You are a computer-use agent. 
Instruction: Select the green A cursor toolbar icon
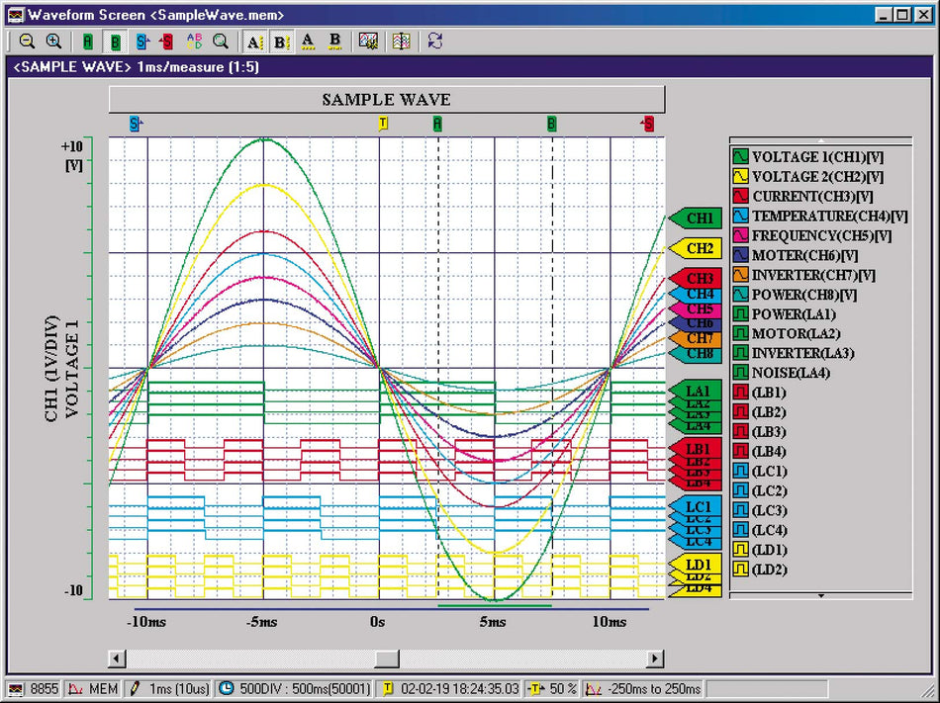pyautogui.click(x=87, y=42)
